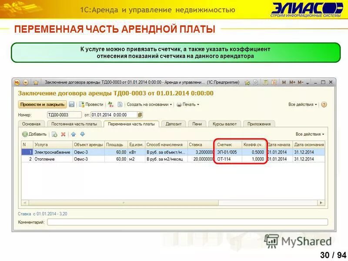Viewport: 348px width, 261px height.
Task: Open the 'Приложения' tab
Action: (259, 124)
